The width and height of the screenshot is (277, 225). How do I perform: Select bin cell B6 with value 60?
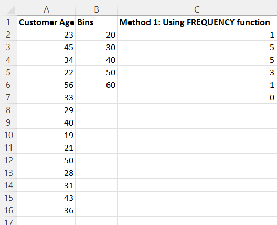click(97, 85)
